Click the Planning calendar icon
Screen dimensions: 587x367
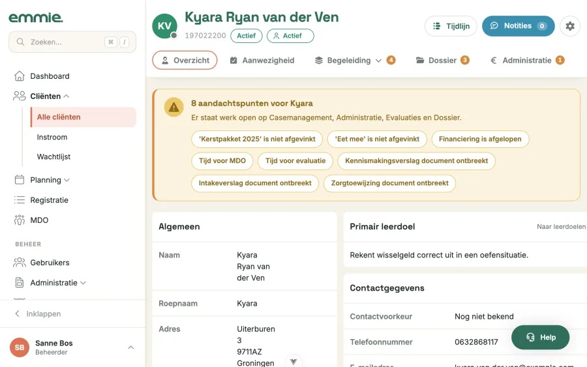[x=20, y=180]
